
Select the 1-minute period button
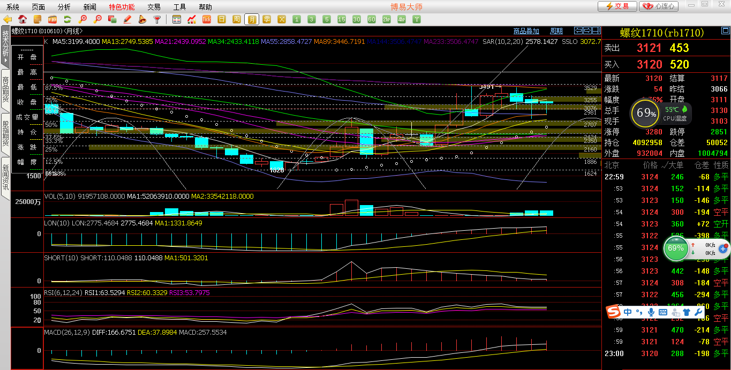pyautogui.click(x=297, y=19)
